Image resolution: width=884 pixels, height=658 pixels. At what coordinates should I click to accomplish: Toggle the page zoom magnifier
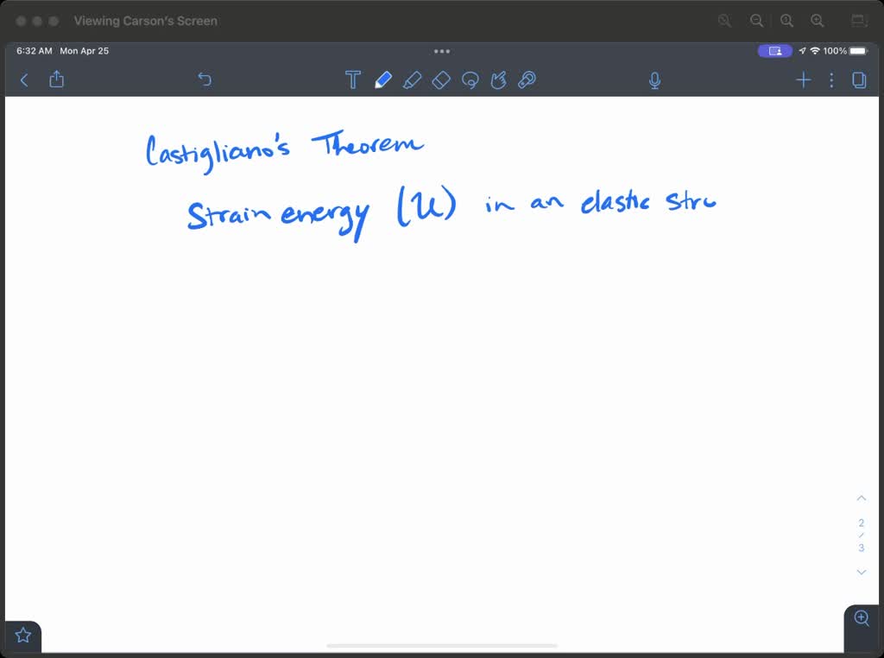pos(861,618)
